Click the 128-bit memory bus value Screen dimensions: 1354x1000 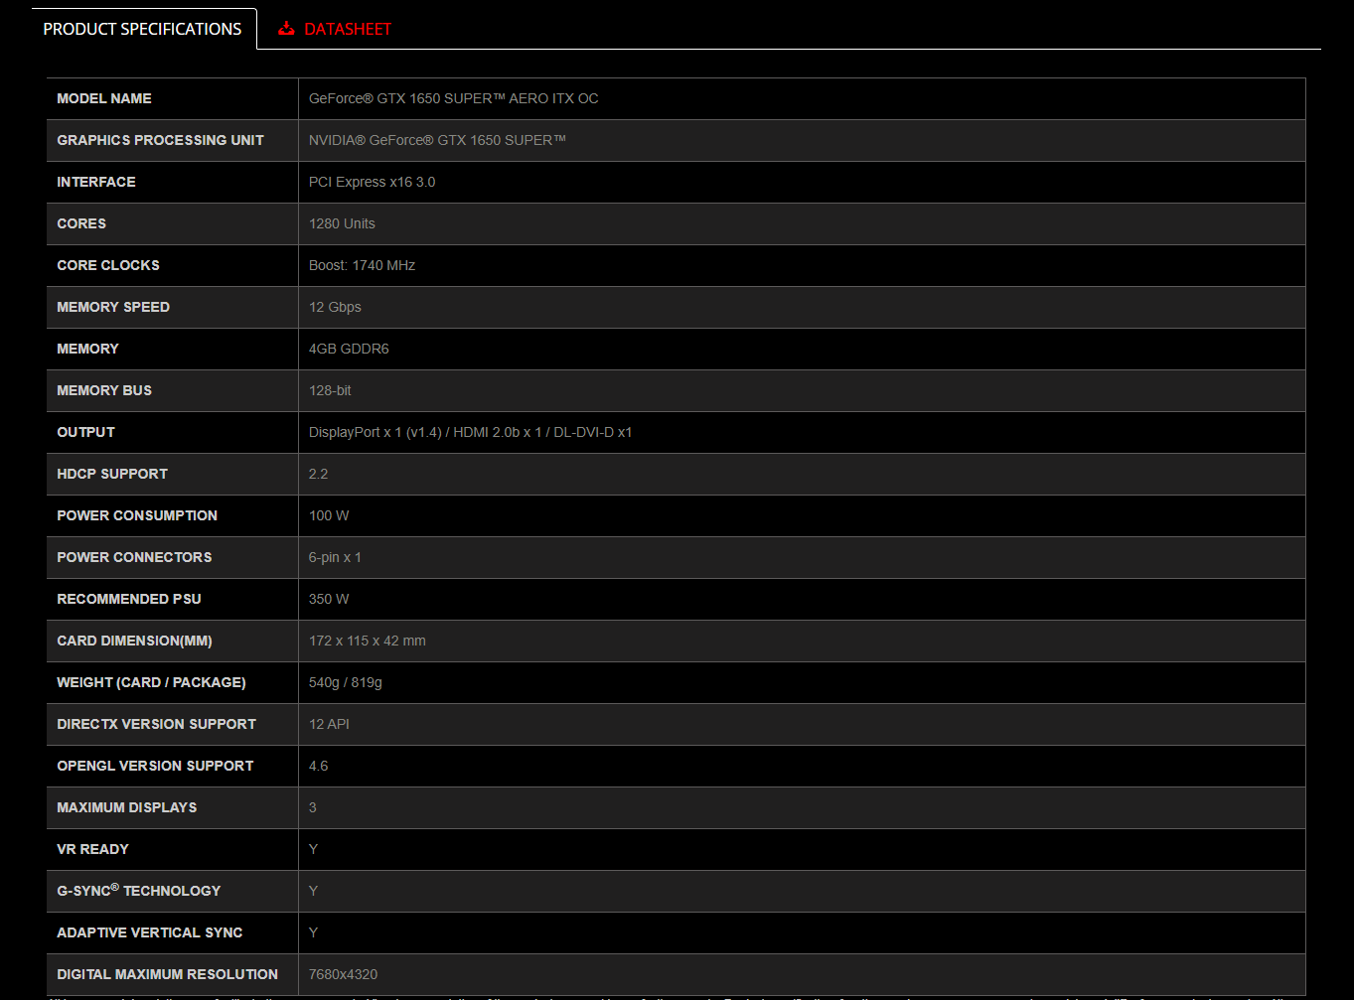330,390
